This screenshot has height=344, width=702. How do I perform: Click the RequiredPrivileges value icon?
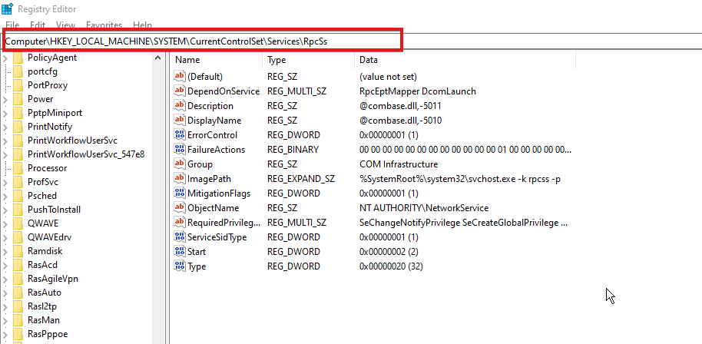180,223
